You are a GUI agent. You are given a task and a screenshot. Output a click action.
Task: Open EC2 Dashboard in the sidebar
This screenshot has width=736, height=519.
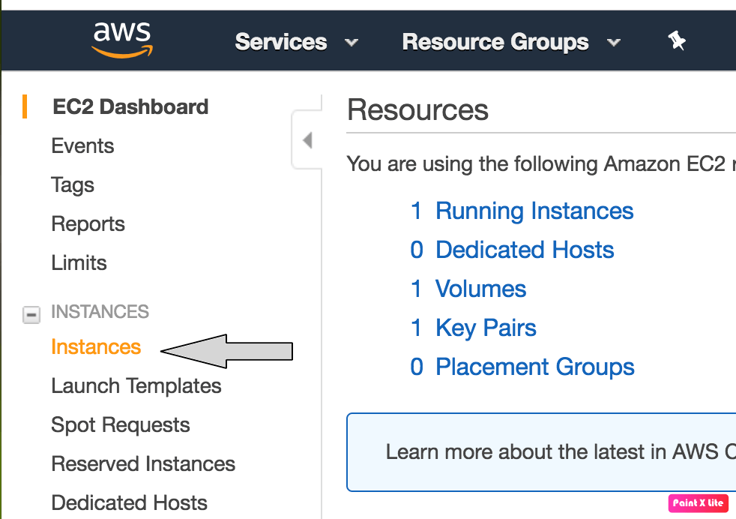point(130,106)
